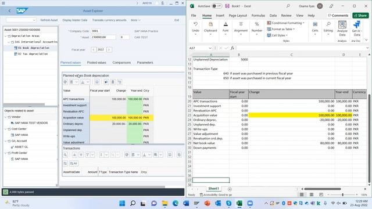Collapse the Cost Center tree node
Screen dimensions: 372x209
tap(6, 129)
